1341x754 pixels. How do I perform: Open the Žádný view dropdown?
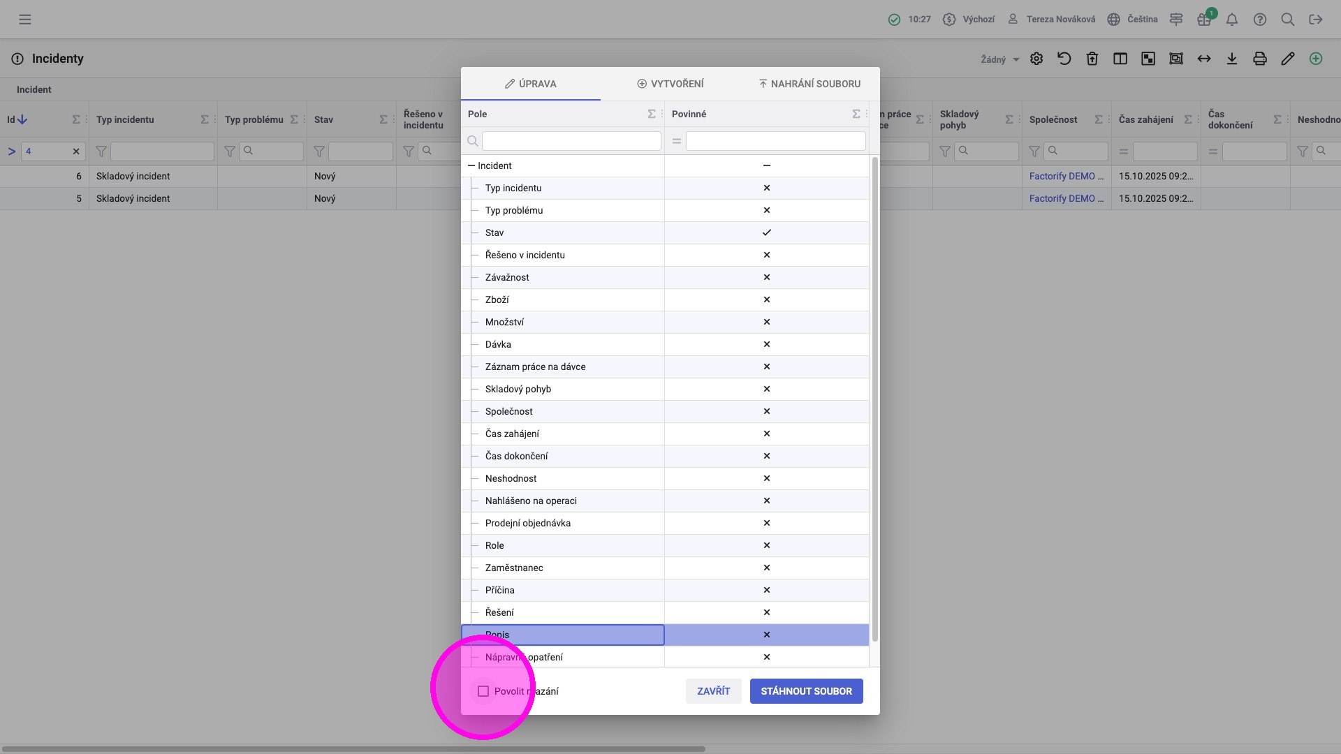pos(999,59)
